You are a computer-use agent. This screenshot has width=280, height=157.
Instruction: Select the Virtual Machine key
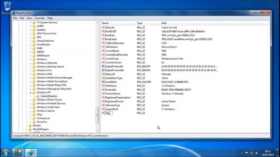[45, 41]
